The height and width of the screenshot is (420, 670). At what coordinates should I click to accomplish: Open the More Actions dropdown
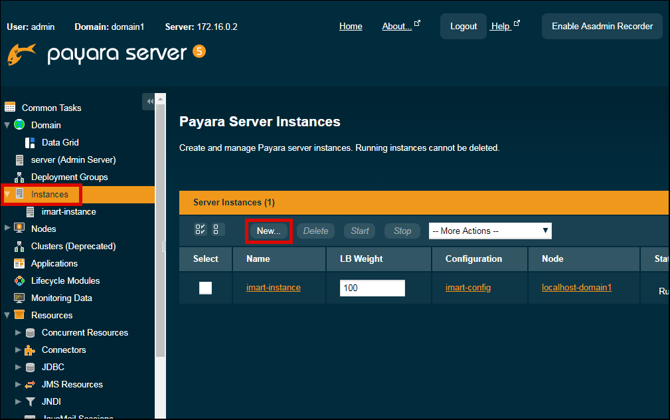pos(490,231)
